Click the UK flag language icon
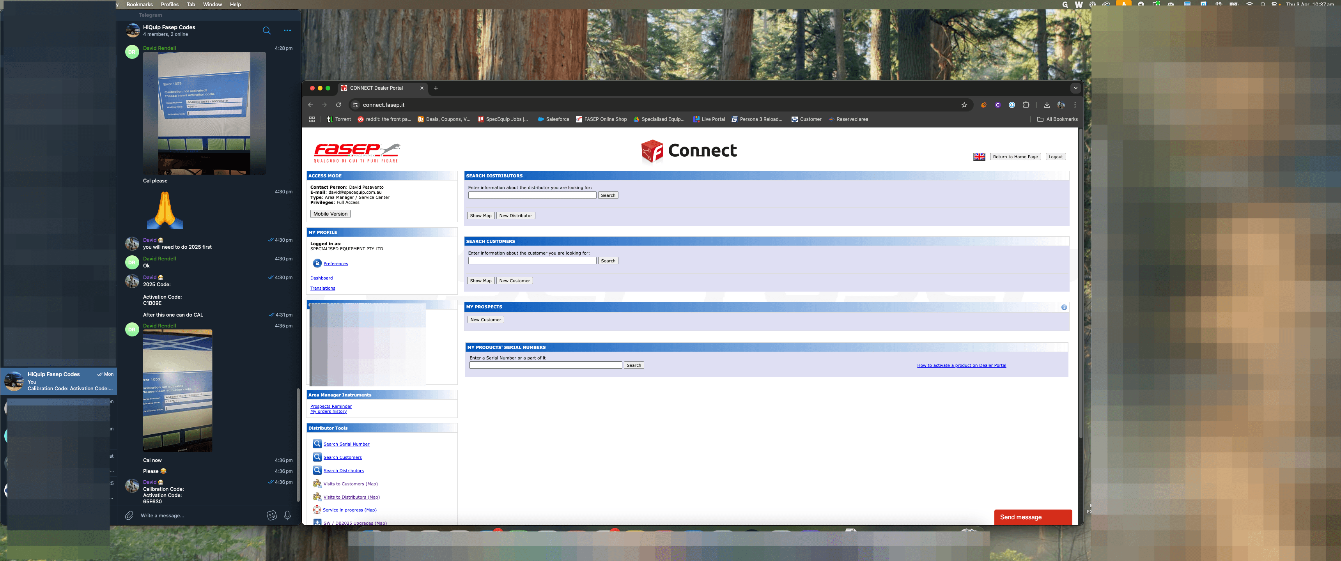The width and height of the screenshot is (1341, 561). click(x=979, y=157)
